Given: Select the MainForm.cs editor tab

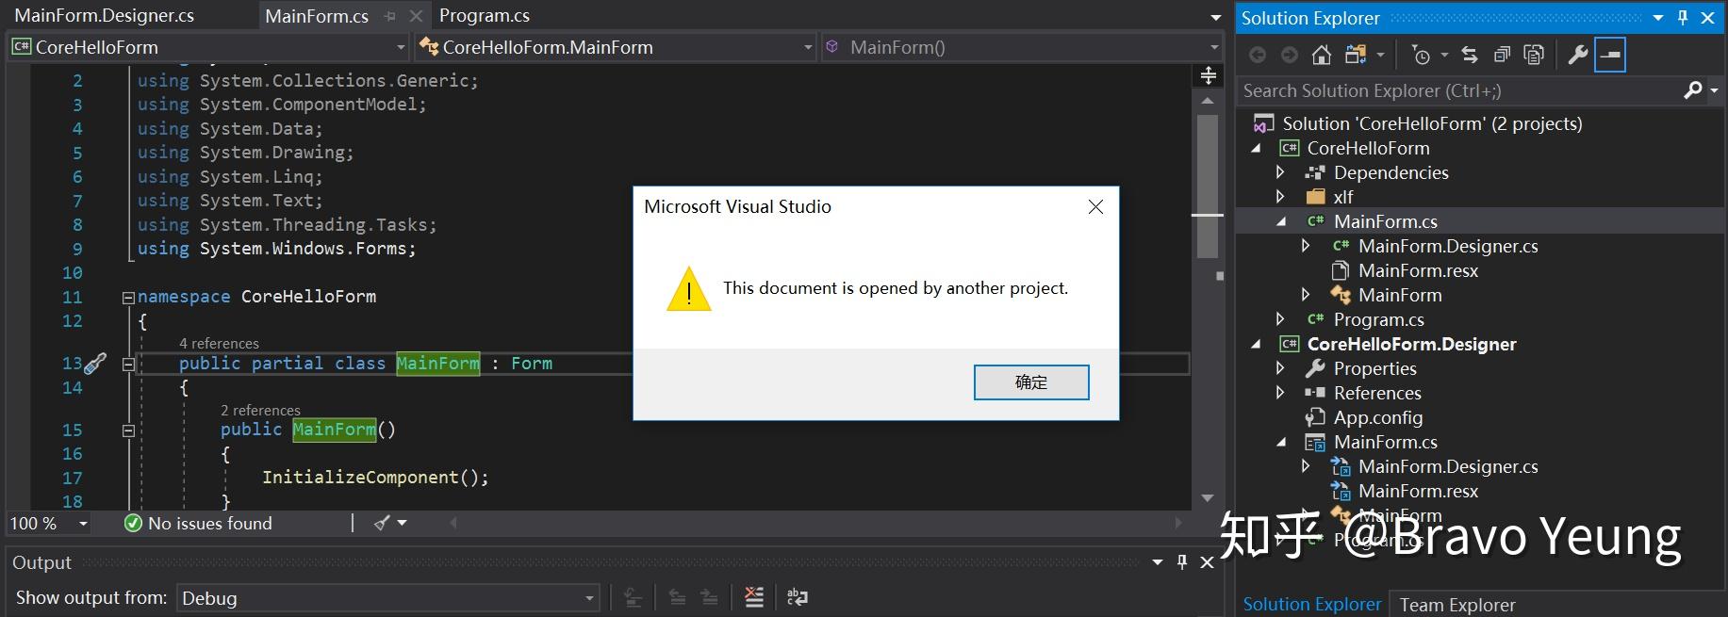Looking at the screenshot, I should click(x=317, y=16).
